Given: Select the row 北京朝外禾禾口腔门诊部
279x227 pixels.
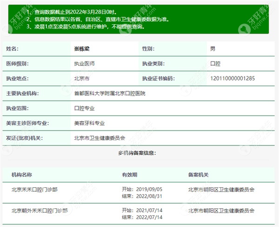Looking at the screenshot, I should (139, 214).
